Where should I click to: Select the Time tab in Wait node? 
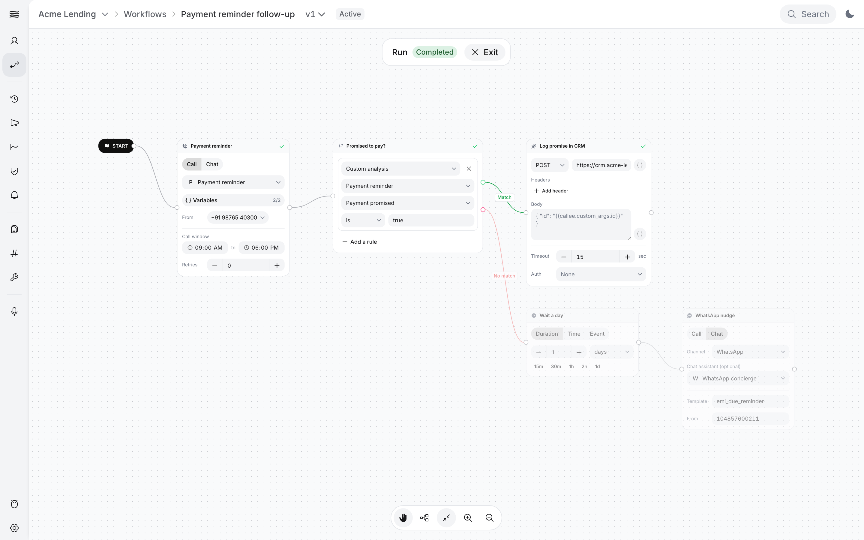tap(574, 334)
